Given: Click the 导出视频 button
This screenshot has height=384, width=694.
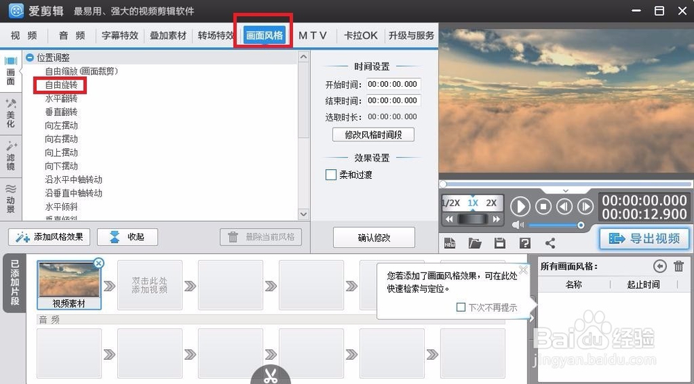Looking at the screenshot, I should 644,238.
